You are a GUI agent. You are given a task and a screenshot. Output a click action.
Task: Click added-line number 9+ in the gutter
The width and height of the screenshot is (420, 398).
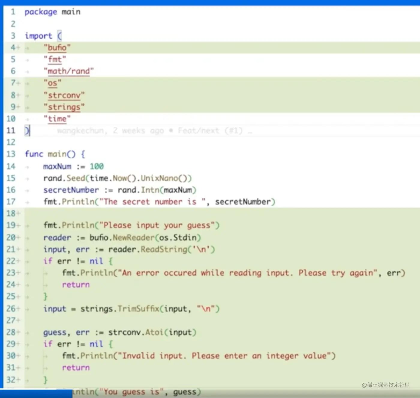(15, 107)
